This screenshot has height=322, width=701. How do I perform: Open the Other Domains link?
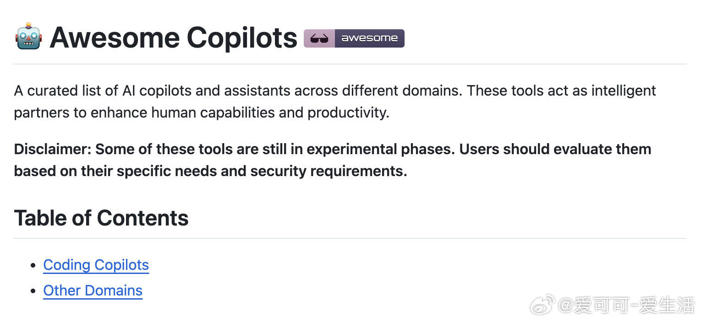tap(93, 290)
